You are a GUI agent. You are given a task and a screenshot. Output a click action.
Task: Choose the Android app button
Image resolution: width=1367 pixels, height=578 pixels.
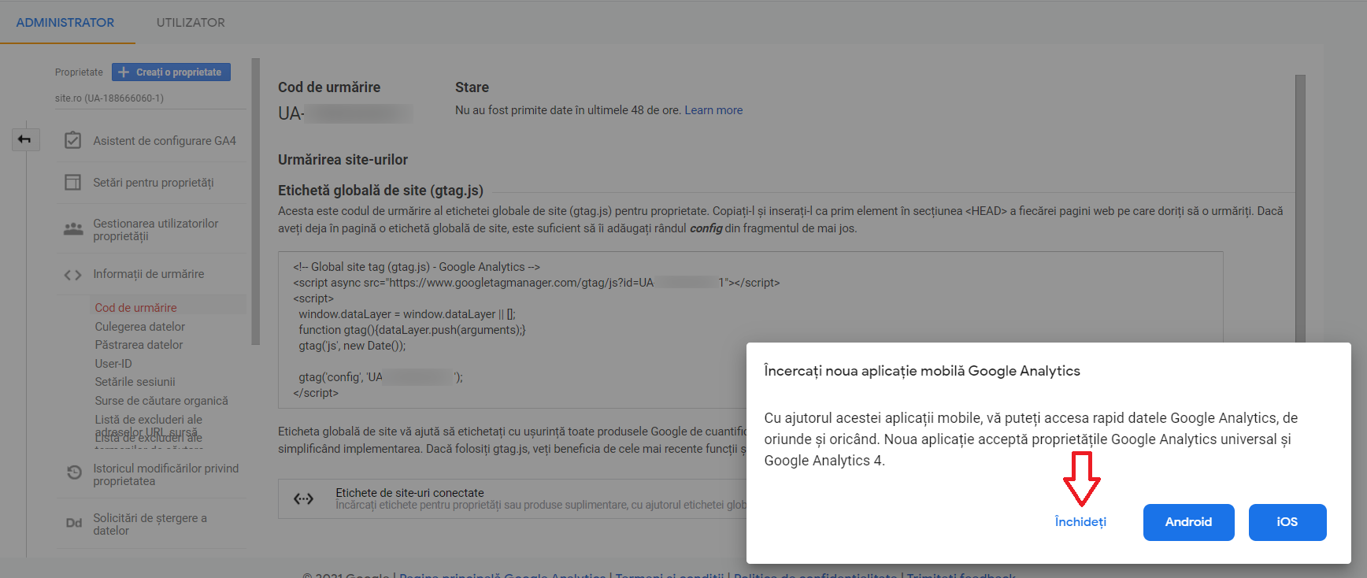click(x=1188, y=522)
